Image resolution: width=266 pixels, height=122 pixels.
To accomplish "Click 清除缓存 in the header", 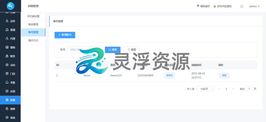I will [x=203, y=6].
